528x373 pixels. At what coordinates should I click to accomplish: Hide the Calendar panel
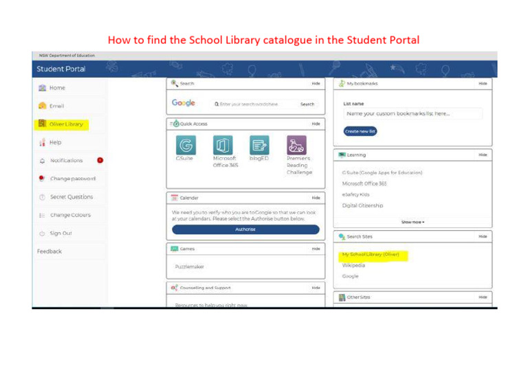316,198
